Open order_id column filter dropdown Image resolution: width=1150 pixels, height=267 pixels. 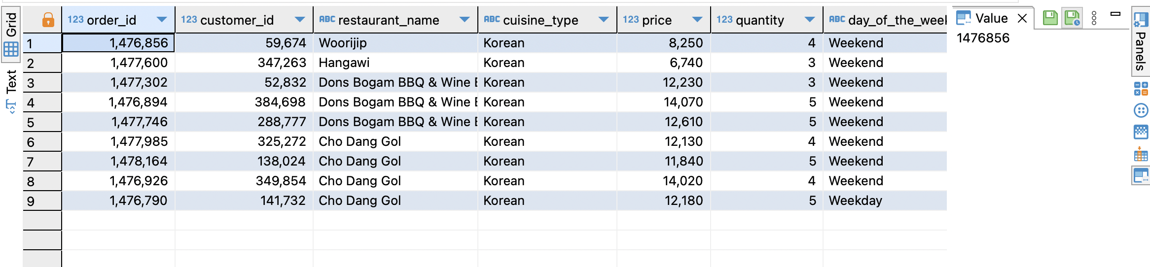[162, 20]
